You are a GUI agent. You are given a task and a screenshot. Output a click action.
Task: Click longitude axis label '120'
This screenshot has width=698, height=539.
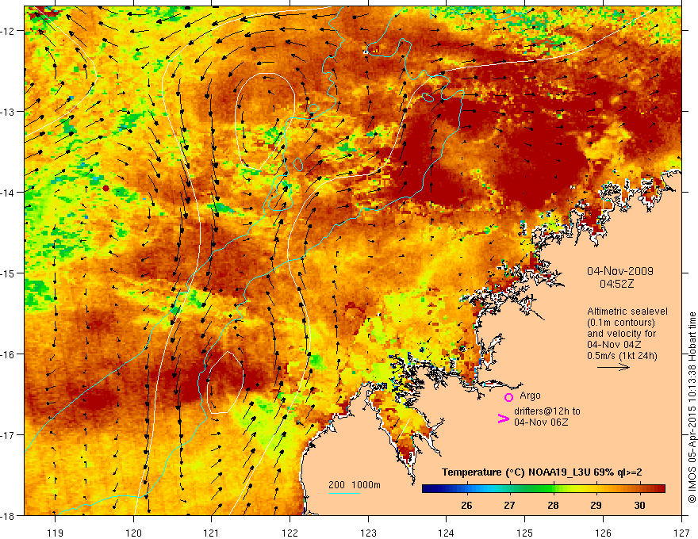[x=133, y=533]
